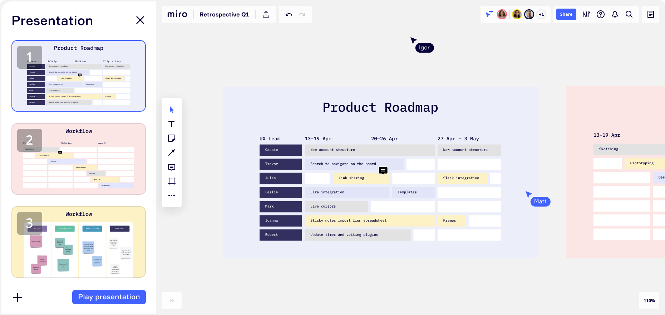
Task: Click the export upload icon
Action: click(x=266, y=14)
